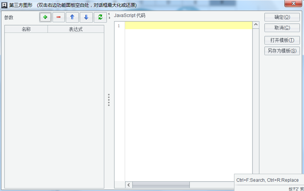The height and width of the screenshot is (191, 304).
Task: Save as template via 另存为模板(S)
Action: point(282,51)
